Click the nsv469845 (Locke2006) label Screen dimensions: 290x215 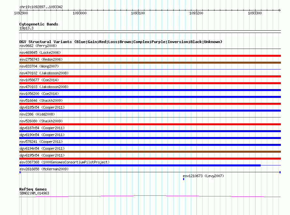tap(40, 53)
